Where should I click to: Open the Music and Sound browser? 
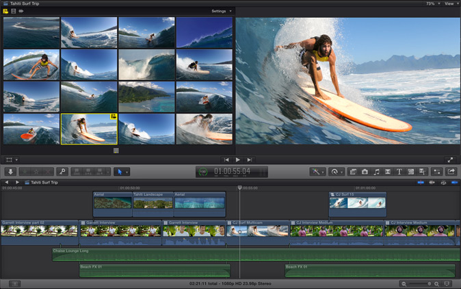[376, 172]
